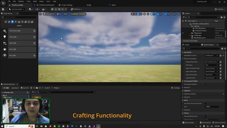Click the Point Light actor entry
227x128 pixels.
pos(19,37)
